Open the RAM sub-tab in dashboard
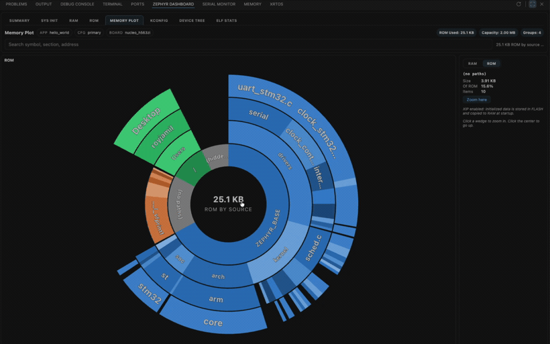 pyautogui.click(x=74, y=21)
